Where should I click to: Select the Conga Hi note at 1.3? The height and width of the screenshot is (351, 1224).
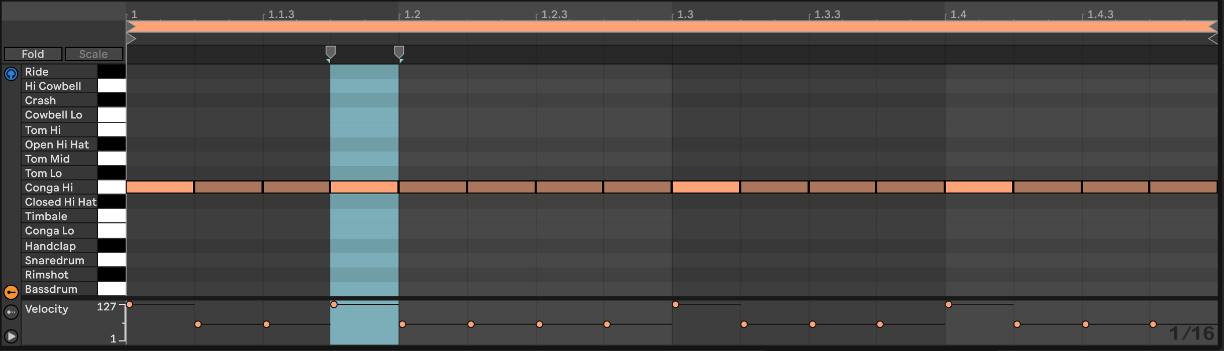[x=705, y=188]
